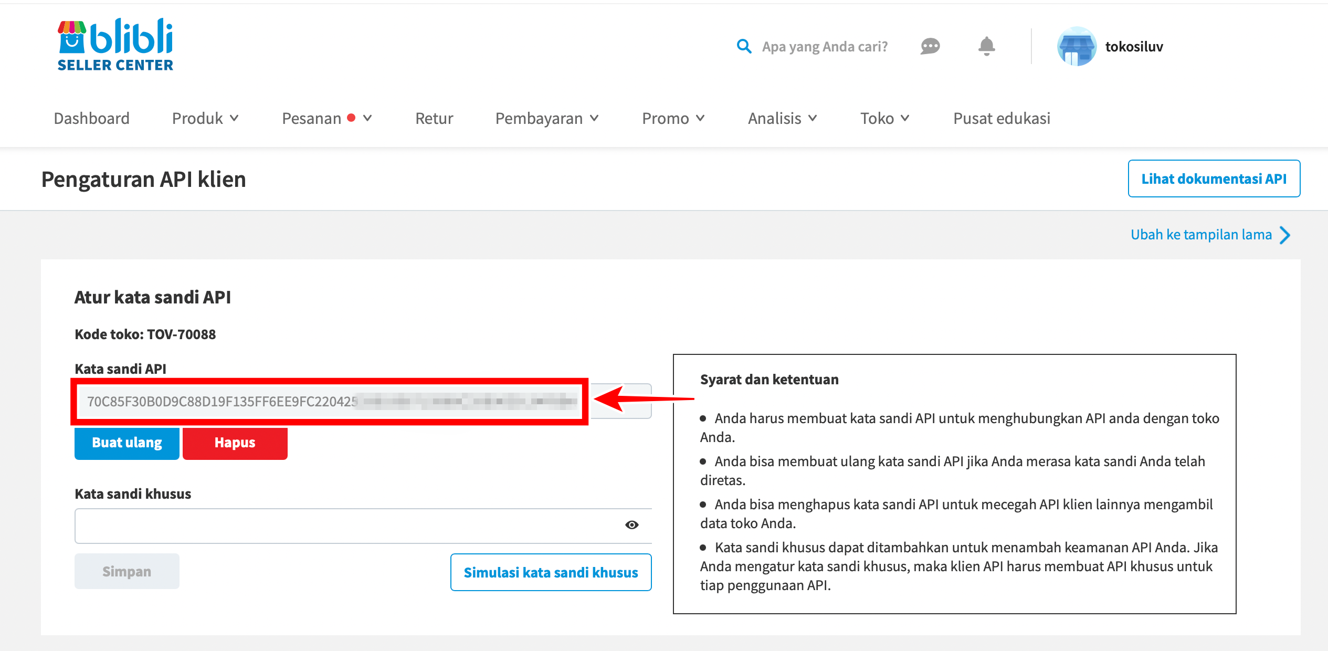Screen dimensions: 1328x651
Task: Toggle the Kata sandi khusus eye icon
Action: (631, 525)
